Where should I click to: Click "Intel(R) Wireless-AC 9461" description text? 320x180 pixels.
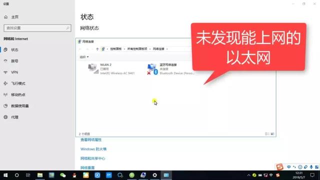(117, 73)
